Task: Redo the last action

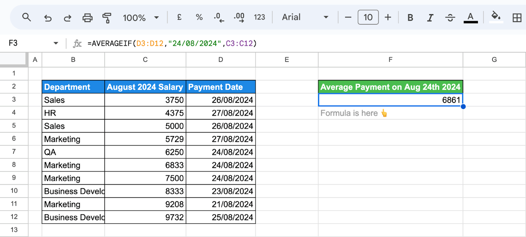Action: point(67,17)
